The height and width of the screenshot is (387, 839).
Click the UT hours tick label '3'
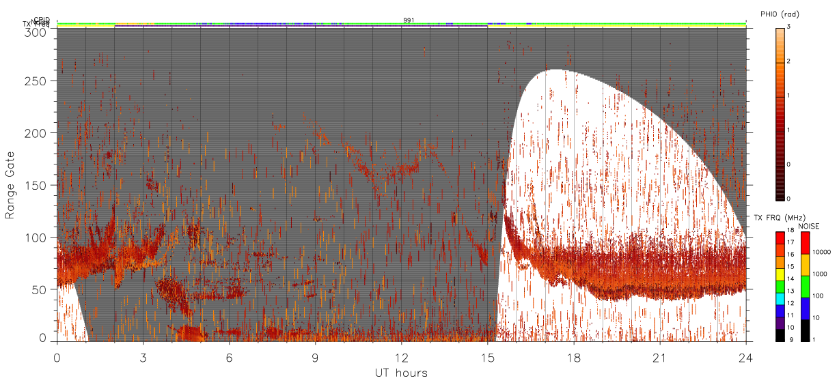143,358
